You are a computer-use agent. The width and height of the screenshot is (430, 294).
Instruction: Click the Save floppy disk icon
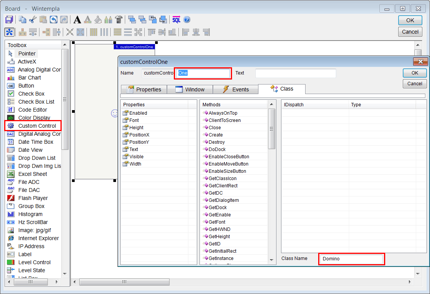(x=9, y=20)
